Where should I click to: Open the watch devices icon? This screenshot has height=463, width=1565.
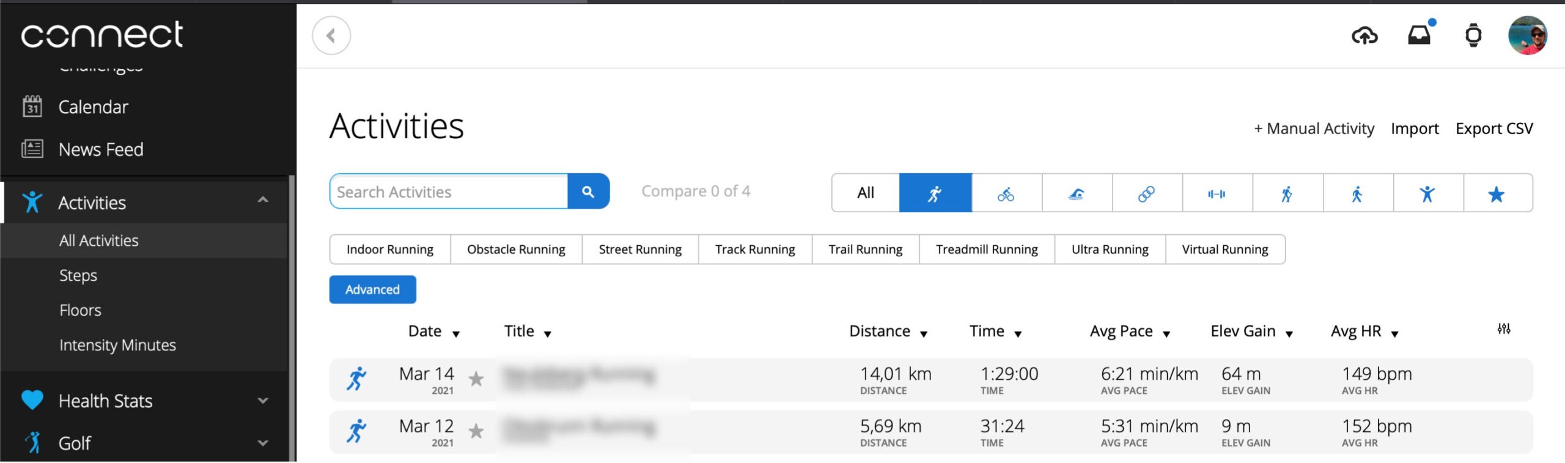coord(1473,36)
